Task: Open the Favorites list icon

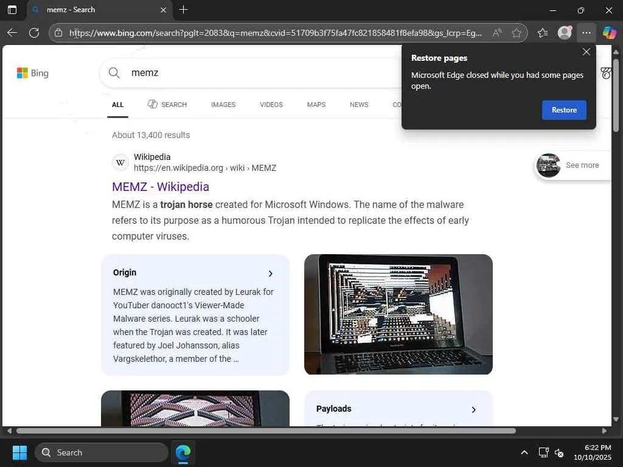Action: pyautogui.click(x=542, y=33)
